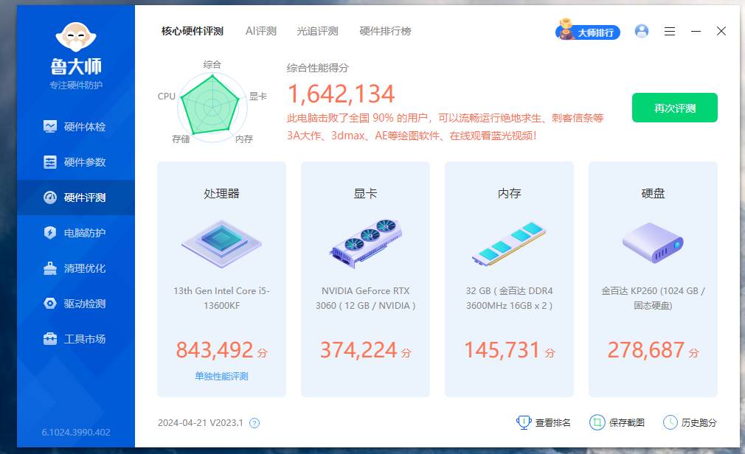Click the graphics card illustration
Screen dimensions: 745x454
coord(365,244)
